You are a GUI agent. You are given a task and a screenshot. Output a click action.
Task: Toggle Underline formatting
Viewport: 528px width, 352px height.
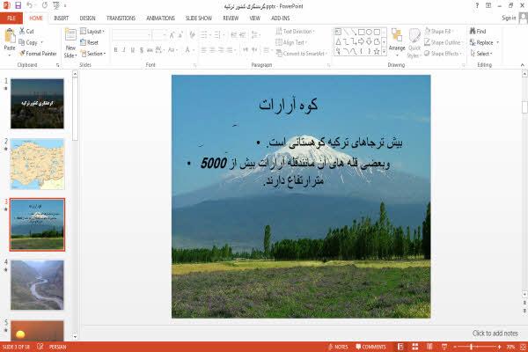tap(133, 50)
